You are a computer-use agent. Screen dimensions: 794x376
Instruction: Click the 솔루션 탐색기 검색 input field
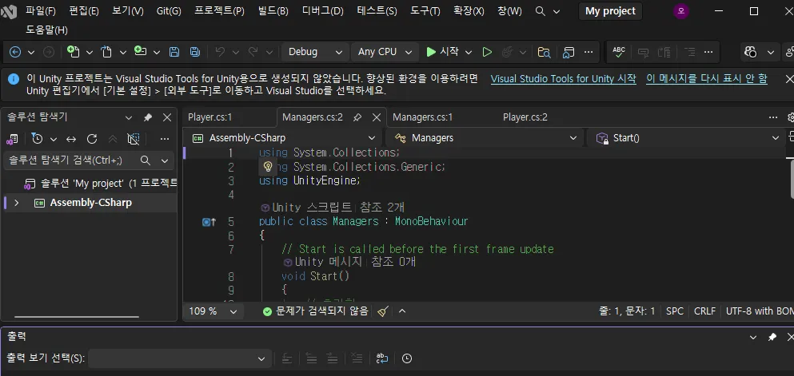pyautogui.click(x=71, y=160)
